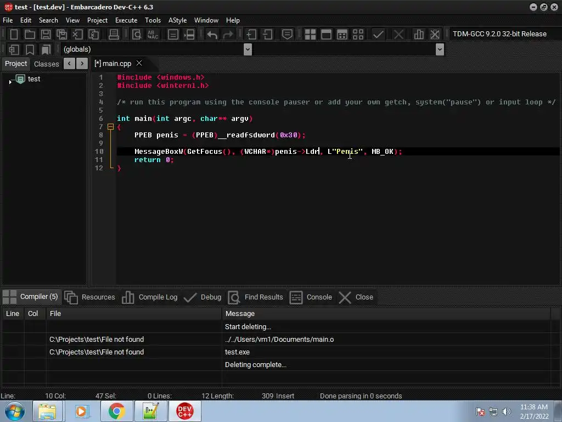The image size is (562, 422).
Task: Collapse the main function code fold marker
Action: [x=110, y=127]
